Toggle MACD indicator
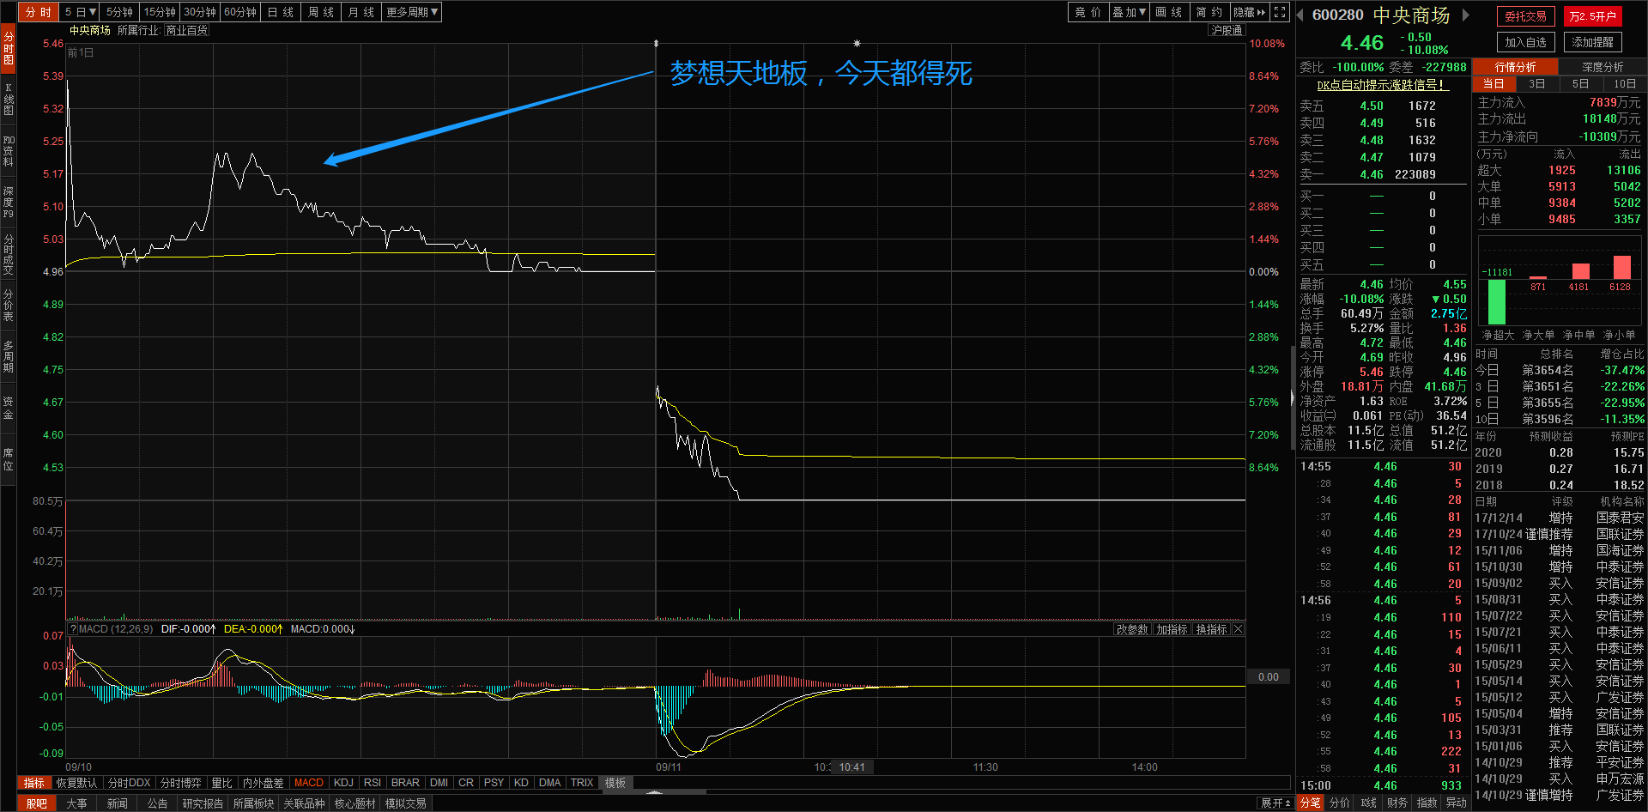This screenshot has height=812, width=1648. (x=309, y=783)
